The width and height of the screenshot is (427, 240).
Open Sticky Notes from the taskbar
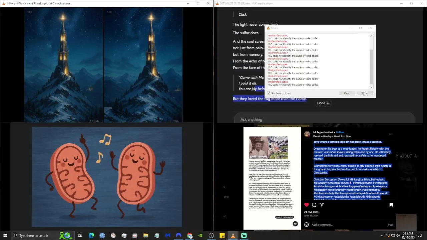click(x=222, y=236)
